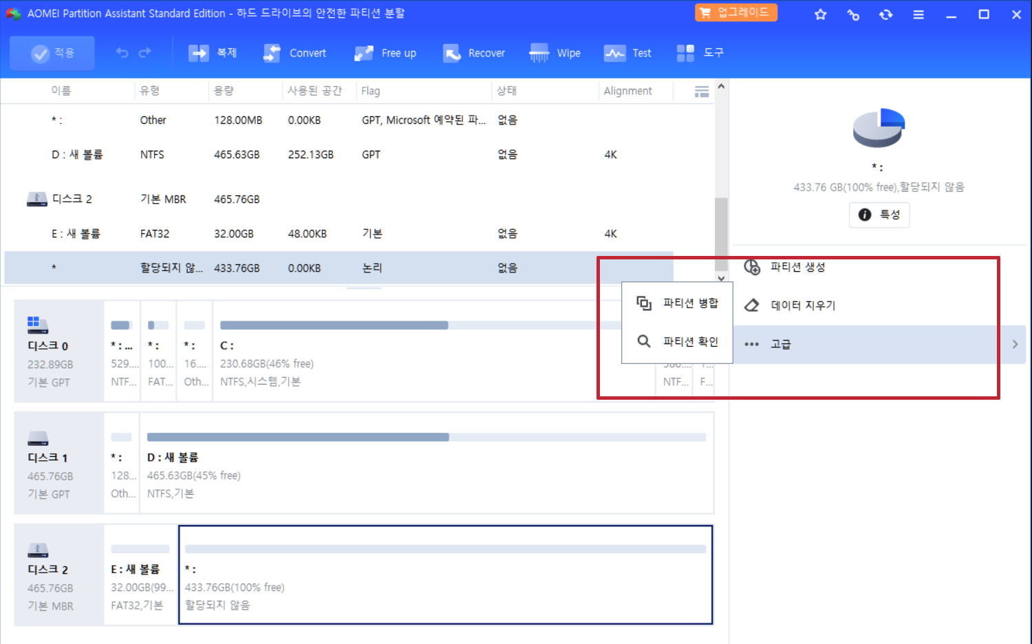
Task: Select 데이터 지우기 in the menu
Action: click(803, 305)
